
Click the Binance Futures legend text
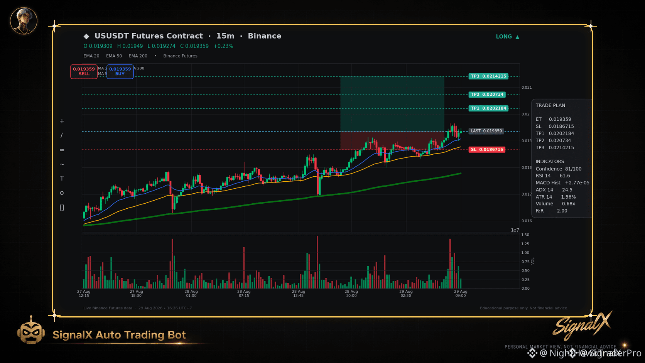click(x=180, y=56)
